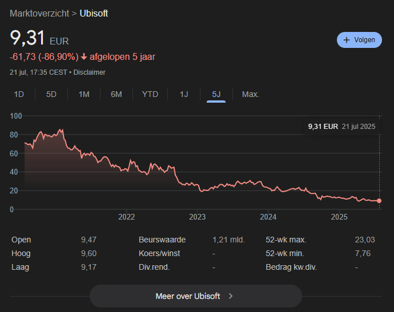Click the Koers/winst label
Viewport: 394px width, 312px height.
[x=159, y=253]
